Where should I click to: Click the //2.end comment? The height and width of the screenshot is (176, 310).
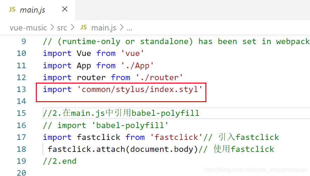coord(60,161)
